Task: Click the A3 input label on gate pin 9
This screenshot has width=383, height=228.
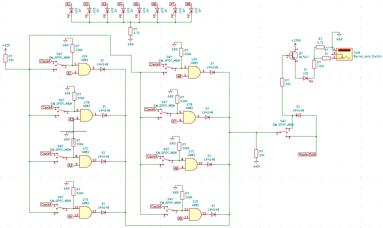Action: (x=70, y=165)
